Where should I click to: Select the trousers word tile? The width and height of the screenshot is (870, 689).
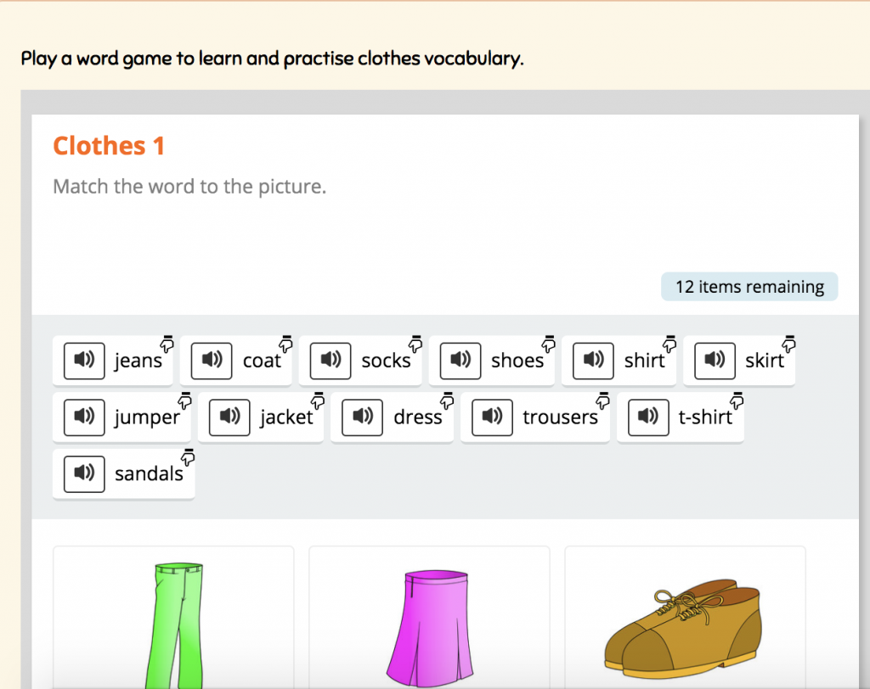[535, 417]
